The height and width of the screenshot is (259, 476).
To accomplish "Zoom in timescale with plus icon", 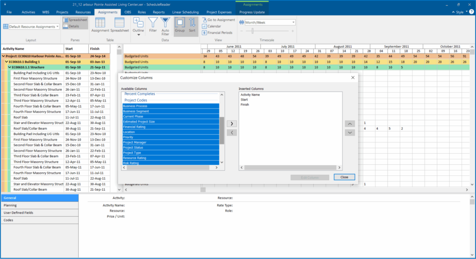I will tap(293, 31).
